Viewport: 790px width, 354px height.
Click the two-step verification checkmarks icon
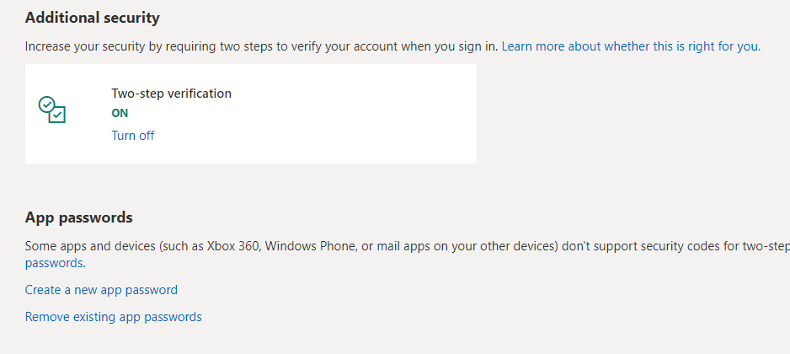tap(52, 110)
